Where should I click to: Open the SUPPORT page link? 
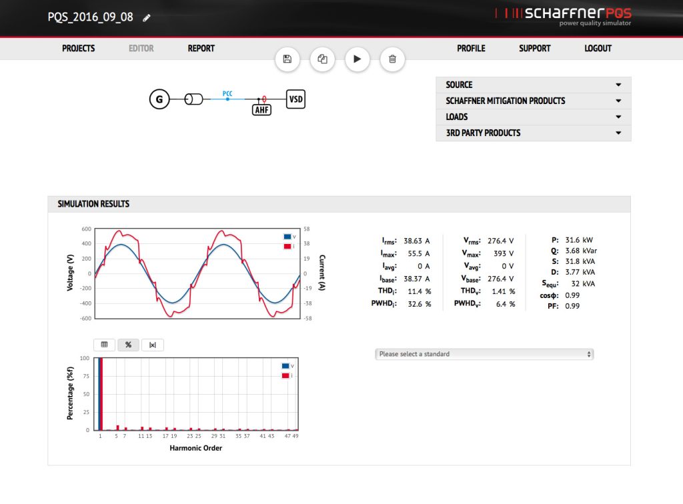click(534, 49)
